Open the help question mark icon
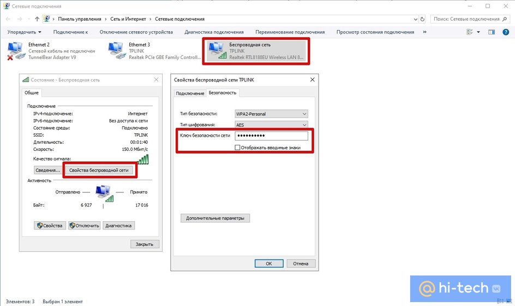The width and height of the screenshot is (515, 306). (x=506, y=32)
